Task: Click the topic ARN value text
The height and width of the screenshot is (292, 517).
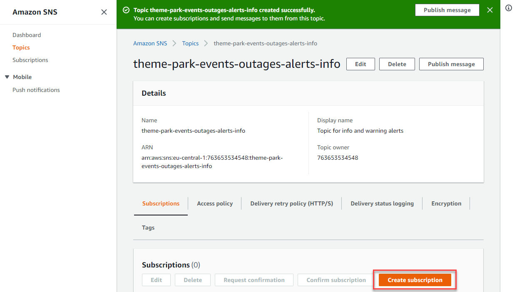Action: (x=212, y=162)
